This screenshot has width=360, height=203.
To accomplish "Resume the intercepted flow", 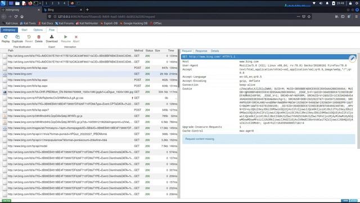I will (x=66, y=39).
